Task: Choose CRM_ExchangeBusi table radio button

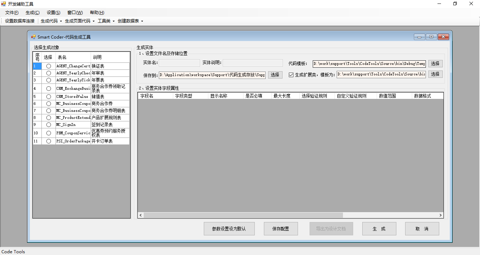Action: tap(48, 88)
